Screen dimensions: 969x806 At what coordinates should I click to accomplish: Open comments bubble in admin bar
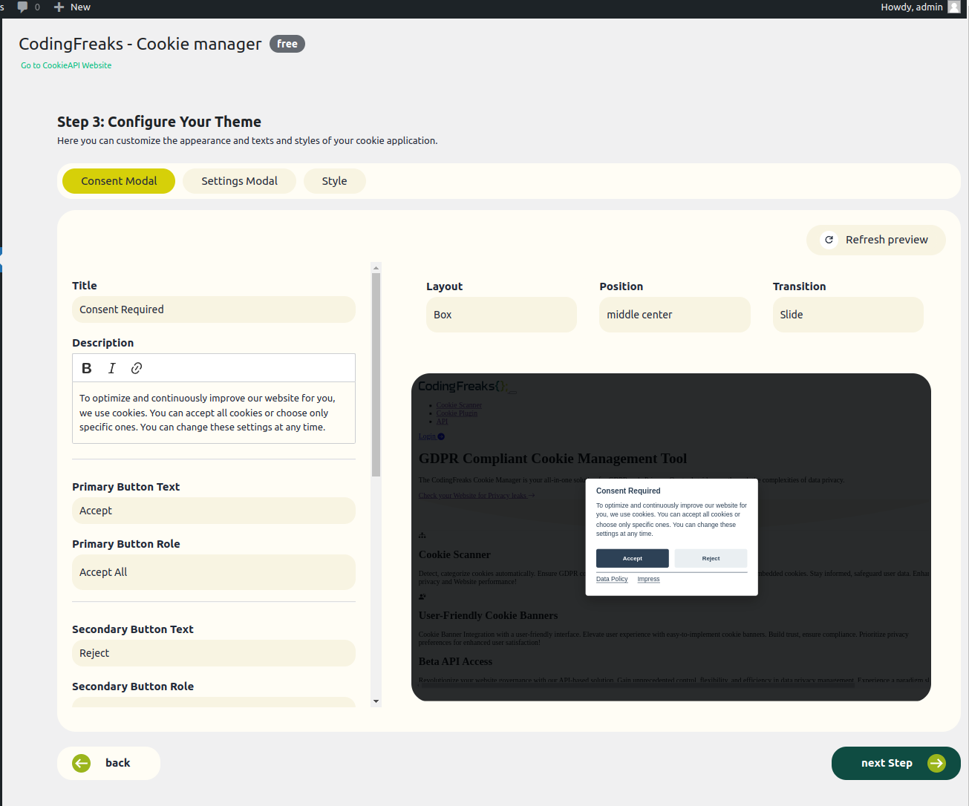[x=23, y=7]
